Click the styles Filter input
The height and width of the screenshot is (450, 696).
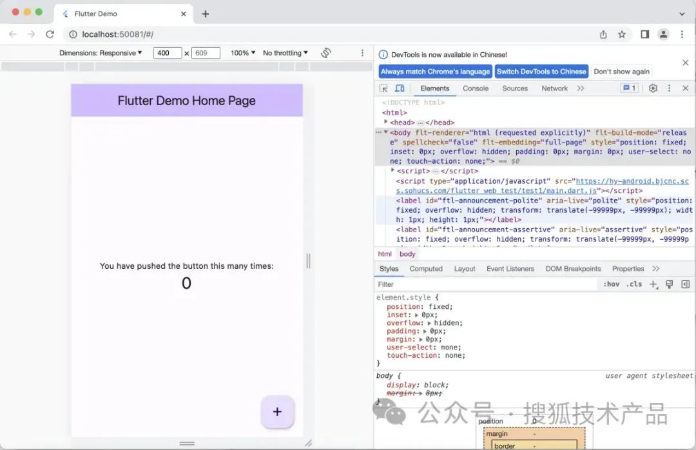click(x=486, y=284)
